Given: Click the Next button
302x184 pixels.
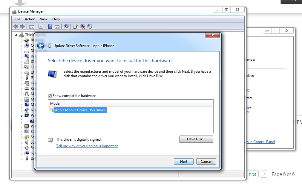Looking at the screenshot, I should point(183,162).
